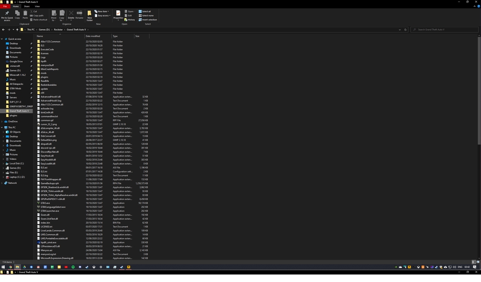Viewport: 481px width, 282px height.
Task: Click the History button in Open group
Action: click(x=129, y=20)
